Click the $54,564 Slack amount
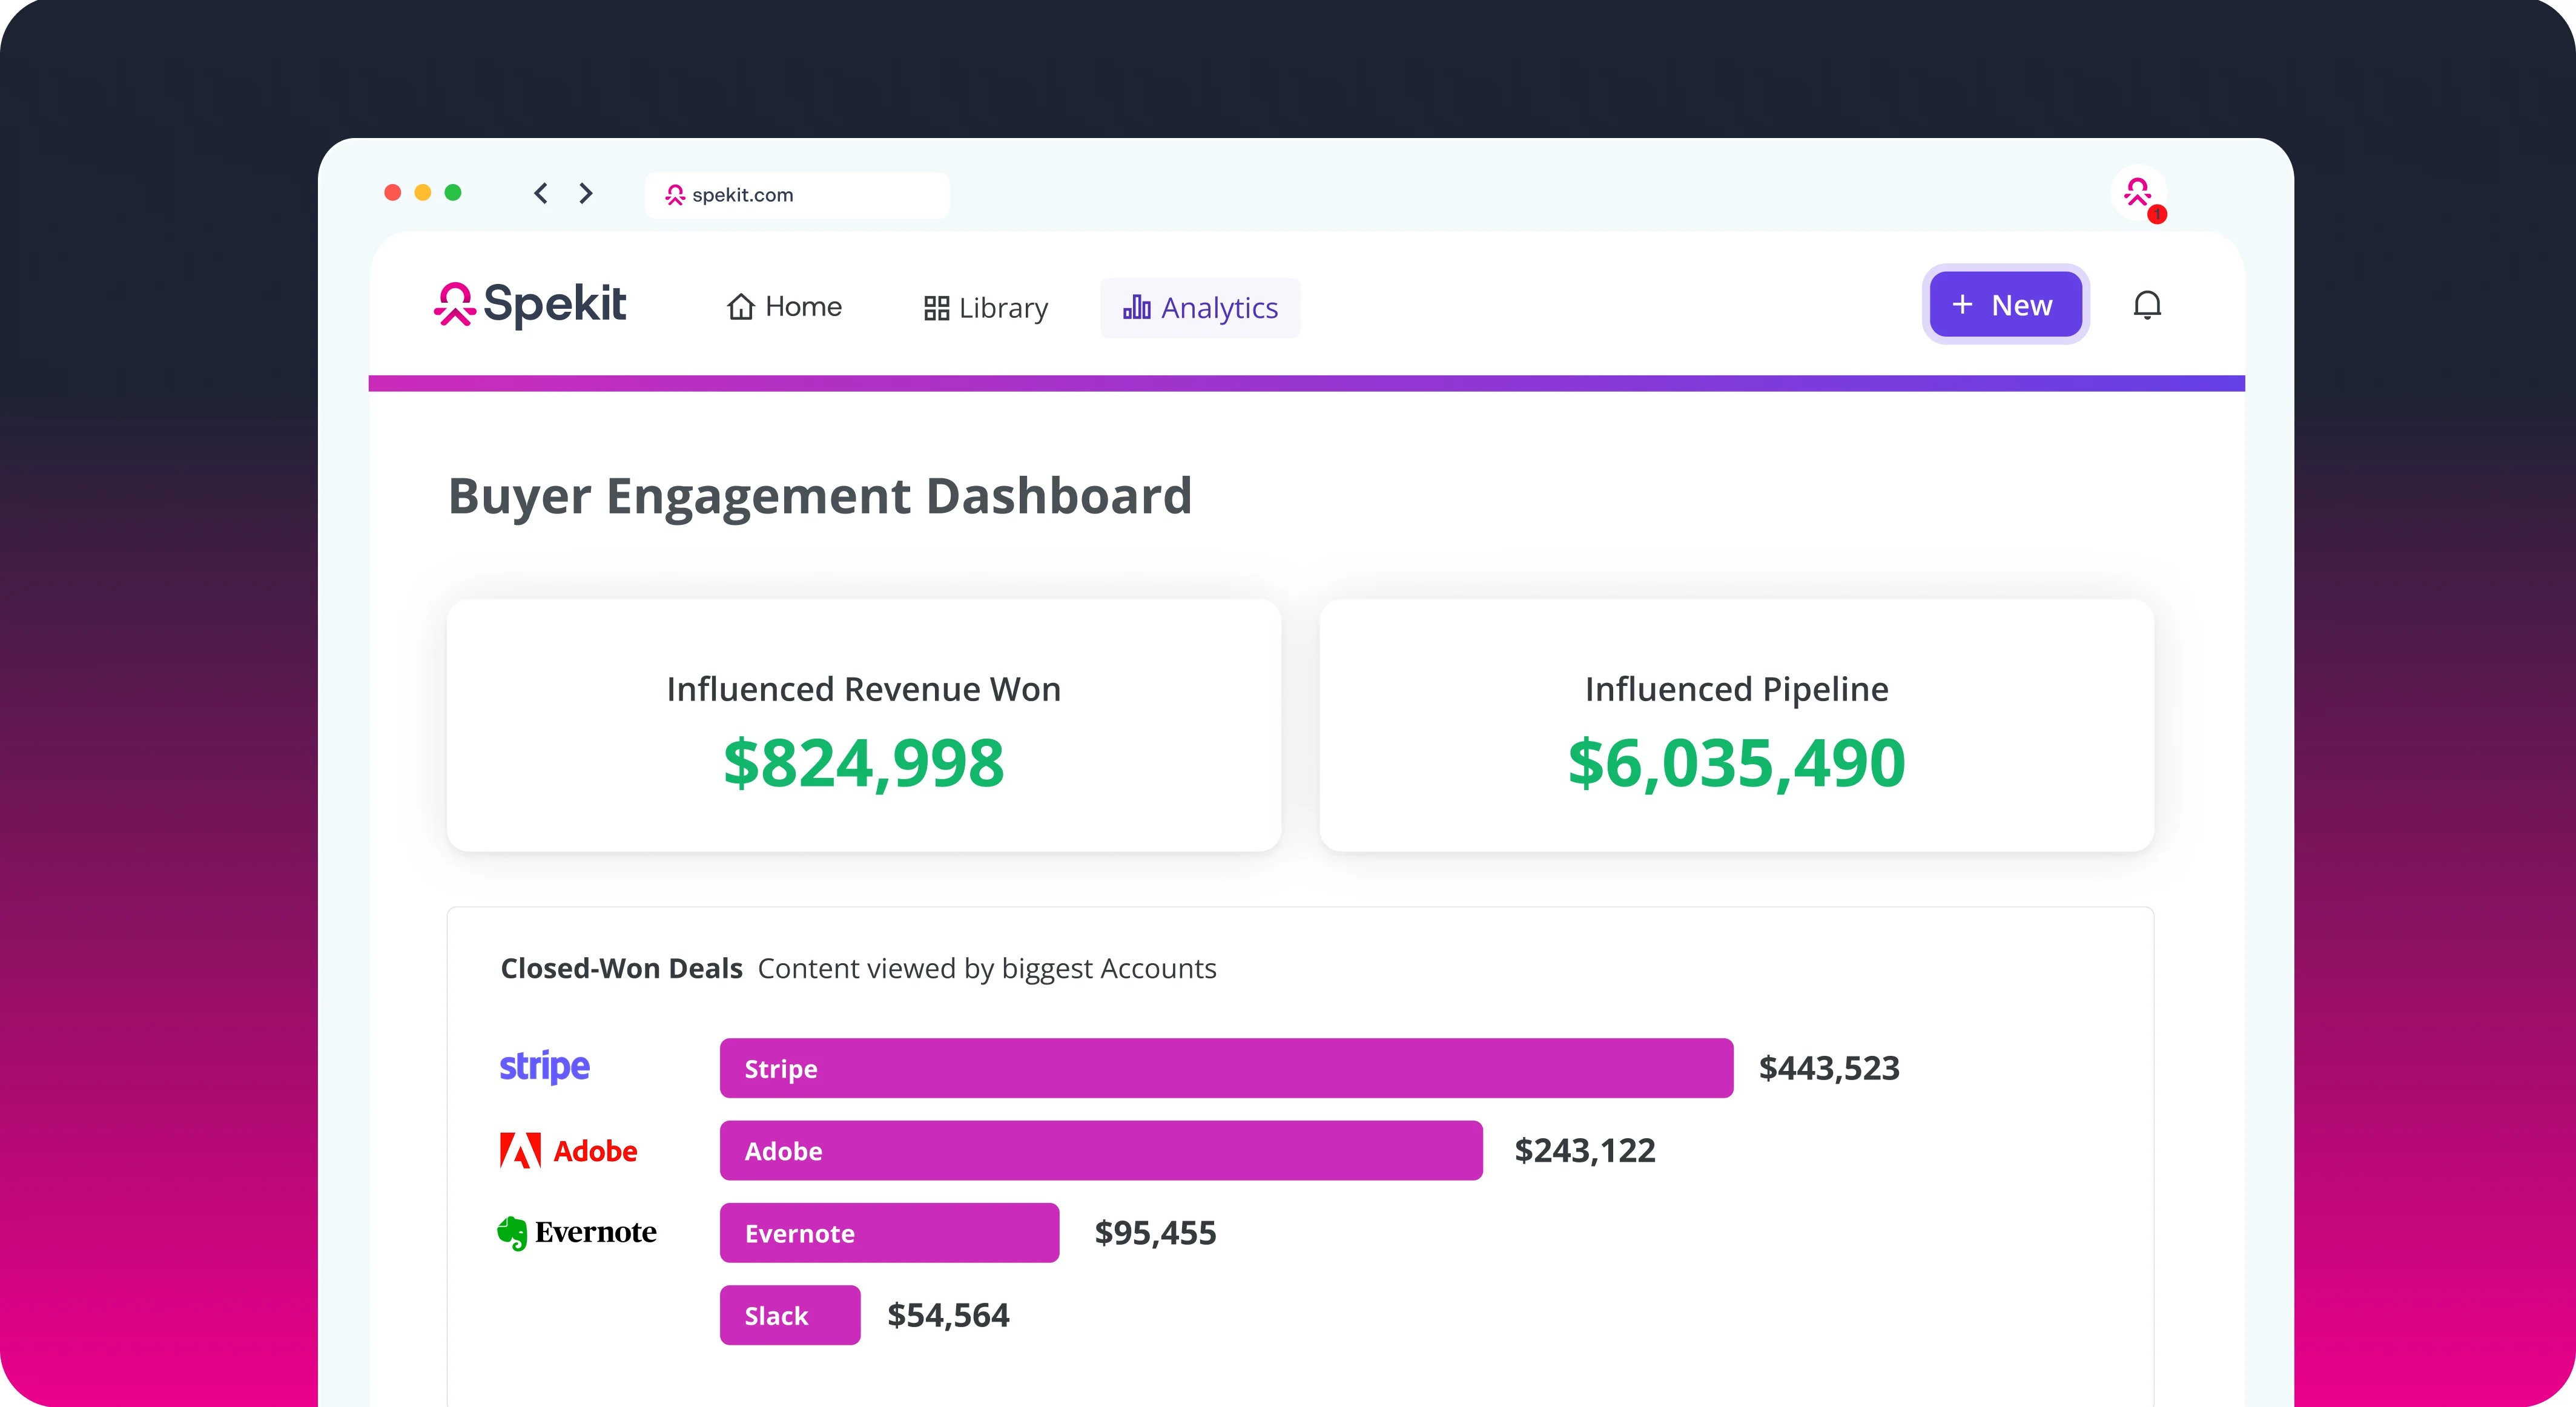This screenshot has height=1407, width=2576. click(x=948, y=1315)
